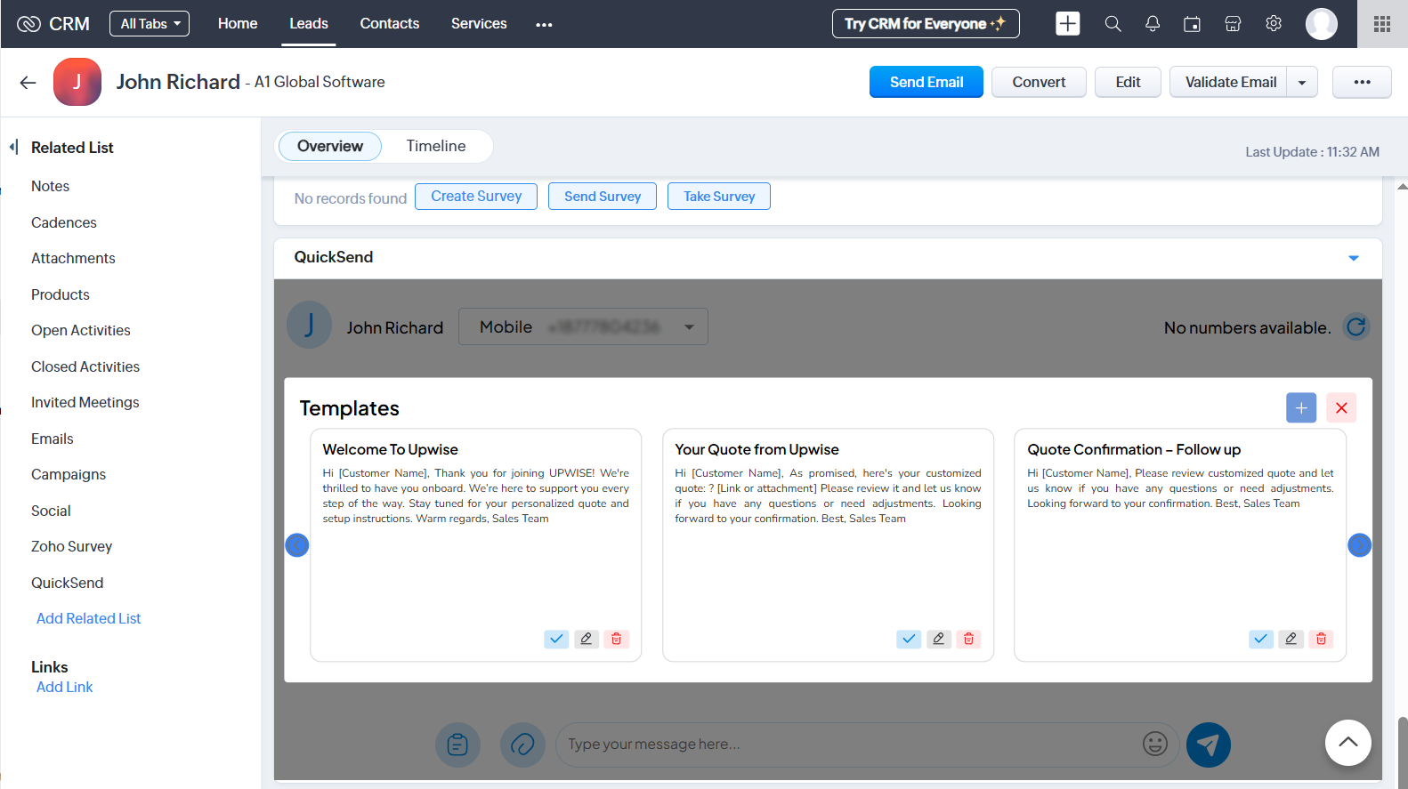Click the Send Email button
Image resolution: width=1408 pixels, height=789 pixels.
[927, 82]
